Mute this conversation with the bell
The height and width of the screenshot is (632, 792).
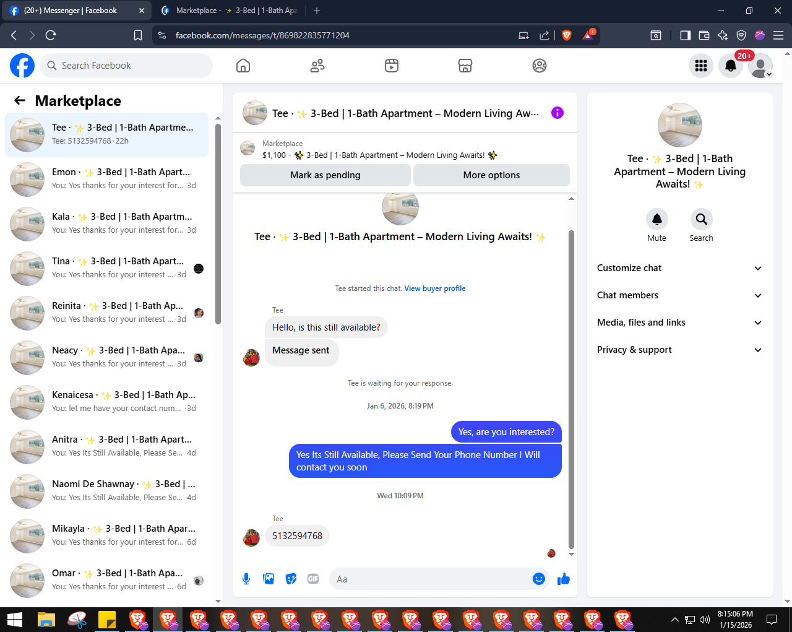click(656, 219)
